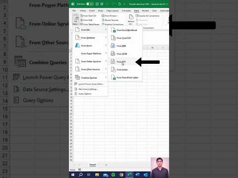Choose From SharePoint Folder
The width and height of the screenshot is (238, 178).
click(x=125, y=78)
